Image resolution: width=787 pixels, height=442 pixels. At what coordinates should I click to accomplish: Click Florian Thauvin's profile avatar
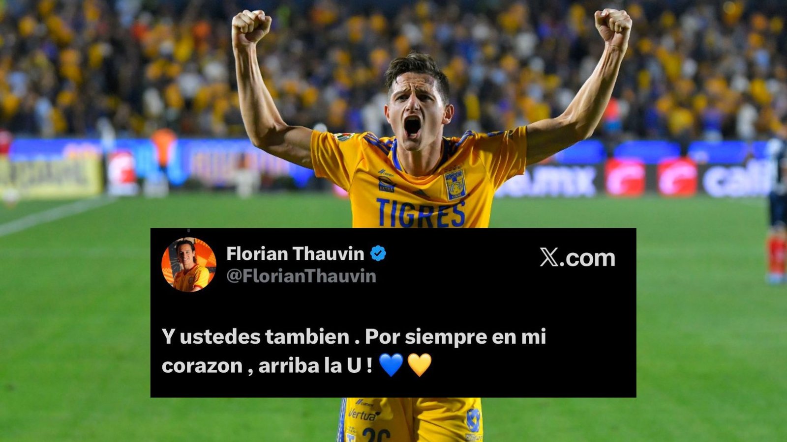click(189, 265)
